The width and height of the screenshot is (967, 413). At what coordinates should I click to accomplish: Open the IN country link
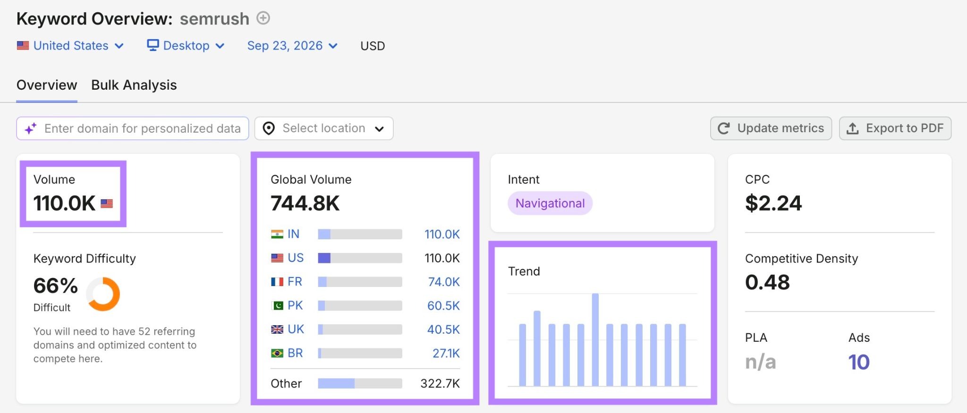click(x=293, y=234)
